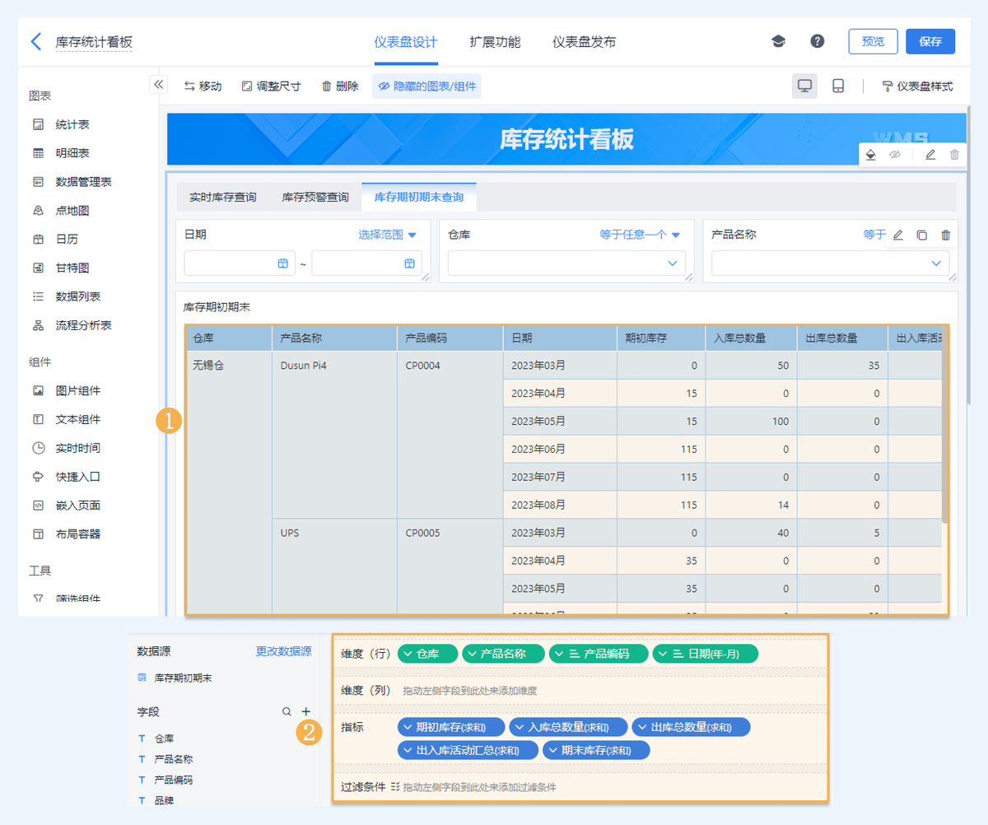Collapse the left component sidebar
988x825 pixels.
point(159,85)
